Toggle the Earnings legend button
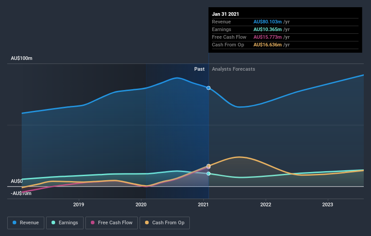371x236 pixels. tap(65, 223)
